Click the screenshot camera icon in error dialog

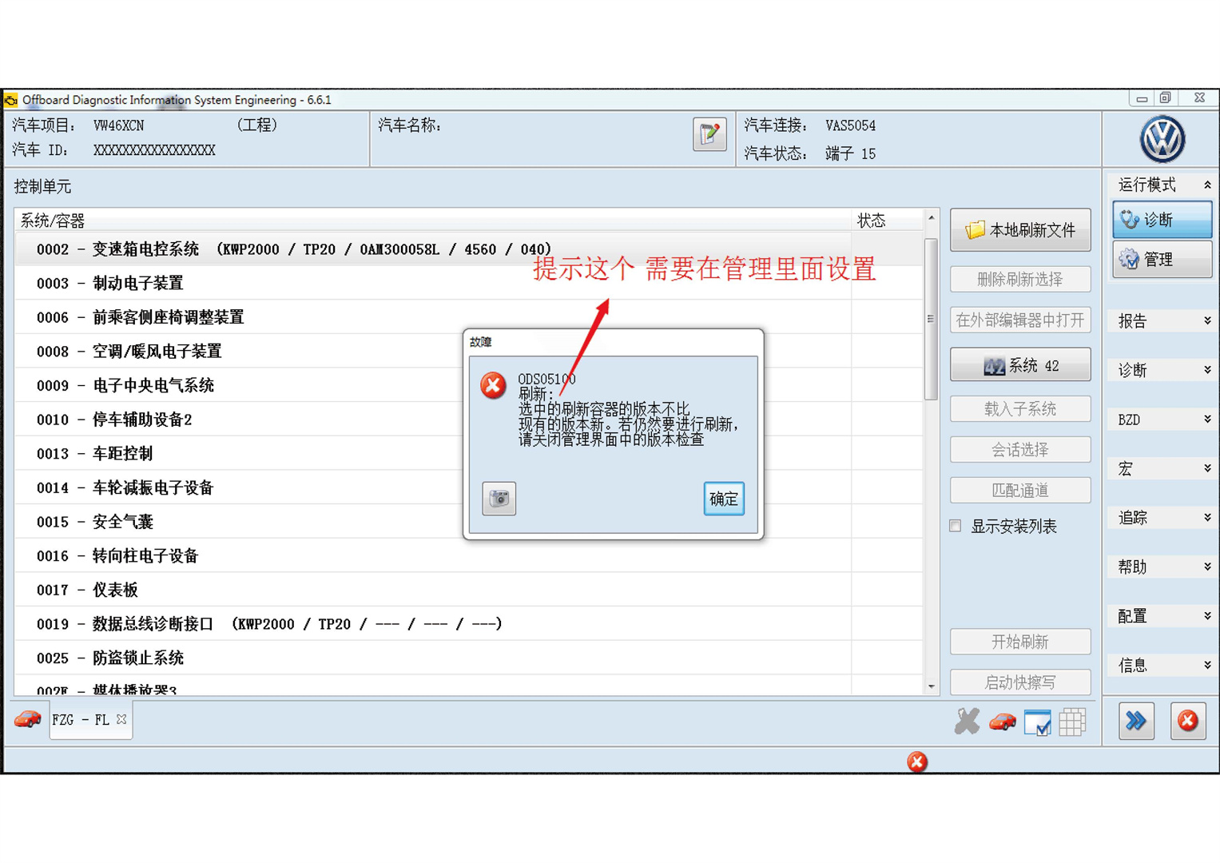coord(499,499)
